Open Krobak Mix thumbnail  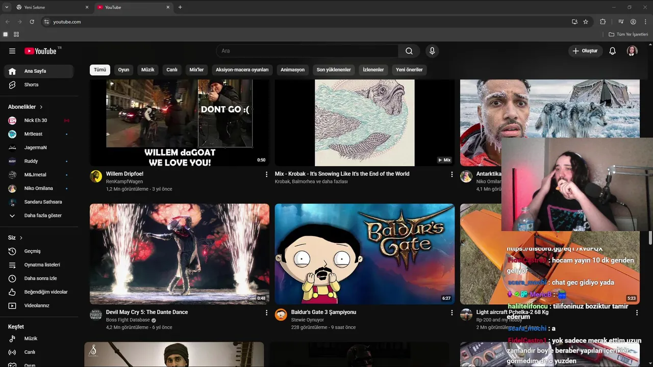(x=365, y=123)
